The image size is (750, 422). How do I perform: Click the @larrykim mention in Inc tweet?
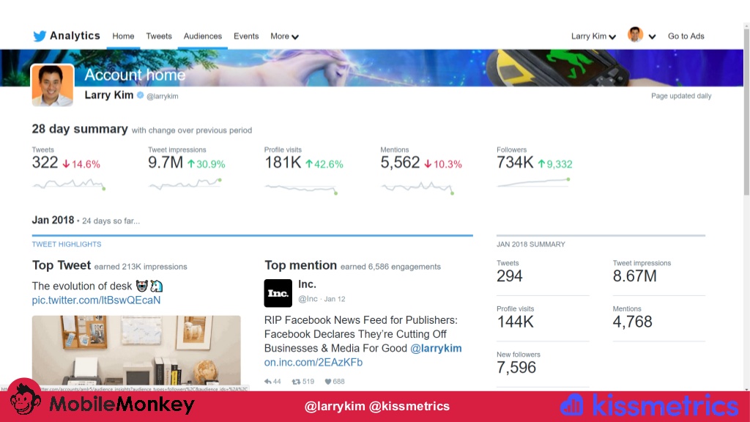436,348
